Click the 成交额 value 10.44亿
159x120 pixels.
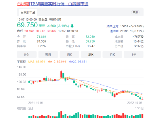pos(138,41)
